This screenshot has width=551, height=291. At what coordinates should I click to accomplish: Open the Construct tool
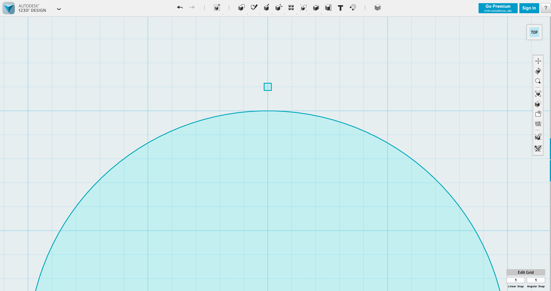click(267, 8)
